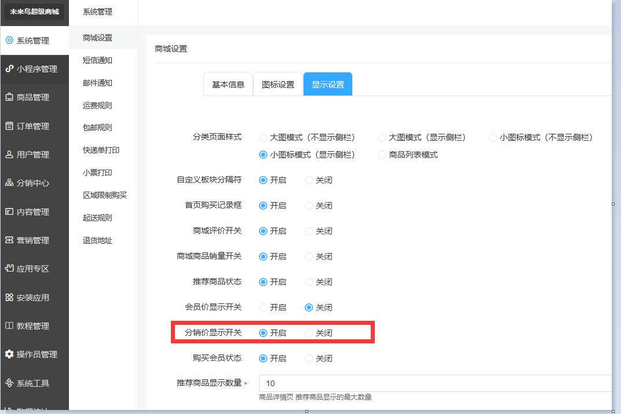Click the 操作员管理 gear icon

tap(9, 354)
